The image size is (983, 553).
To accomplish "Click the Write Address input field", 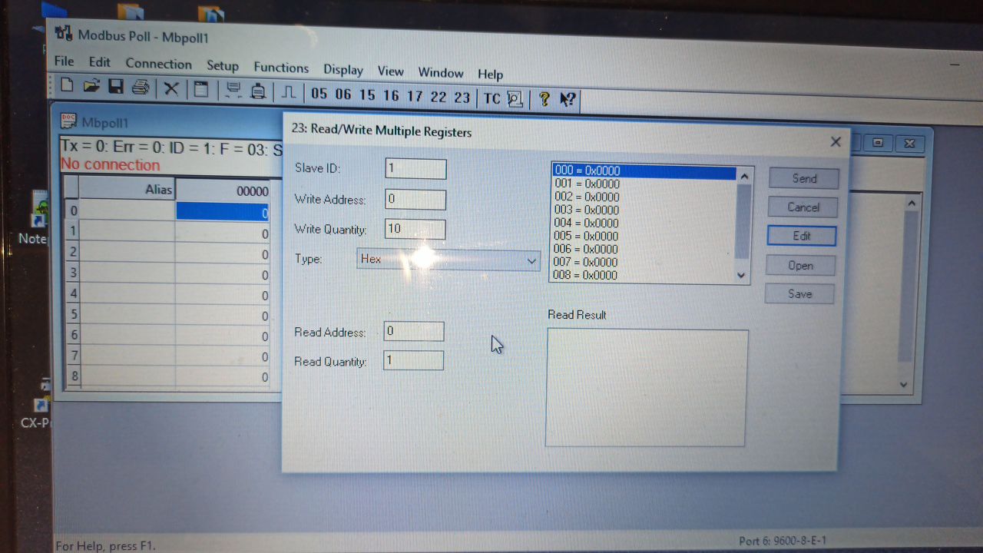I will pyautogui.click(x=415, y=199).
